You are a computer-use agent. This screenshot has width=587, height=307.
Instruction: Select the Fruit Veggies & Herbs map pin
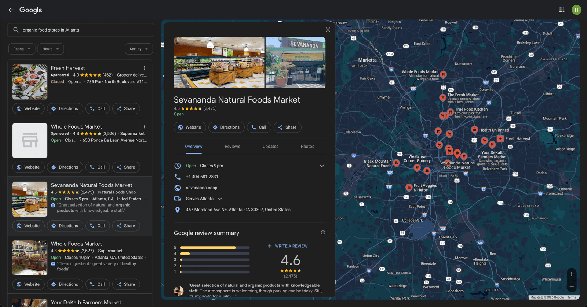[x=409, y=188]
